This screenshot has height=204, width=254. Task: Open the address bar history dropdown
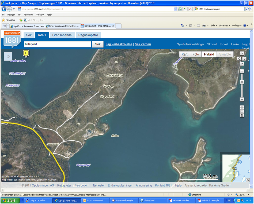(175, 9)
